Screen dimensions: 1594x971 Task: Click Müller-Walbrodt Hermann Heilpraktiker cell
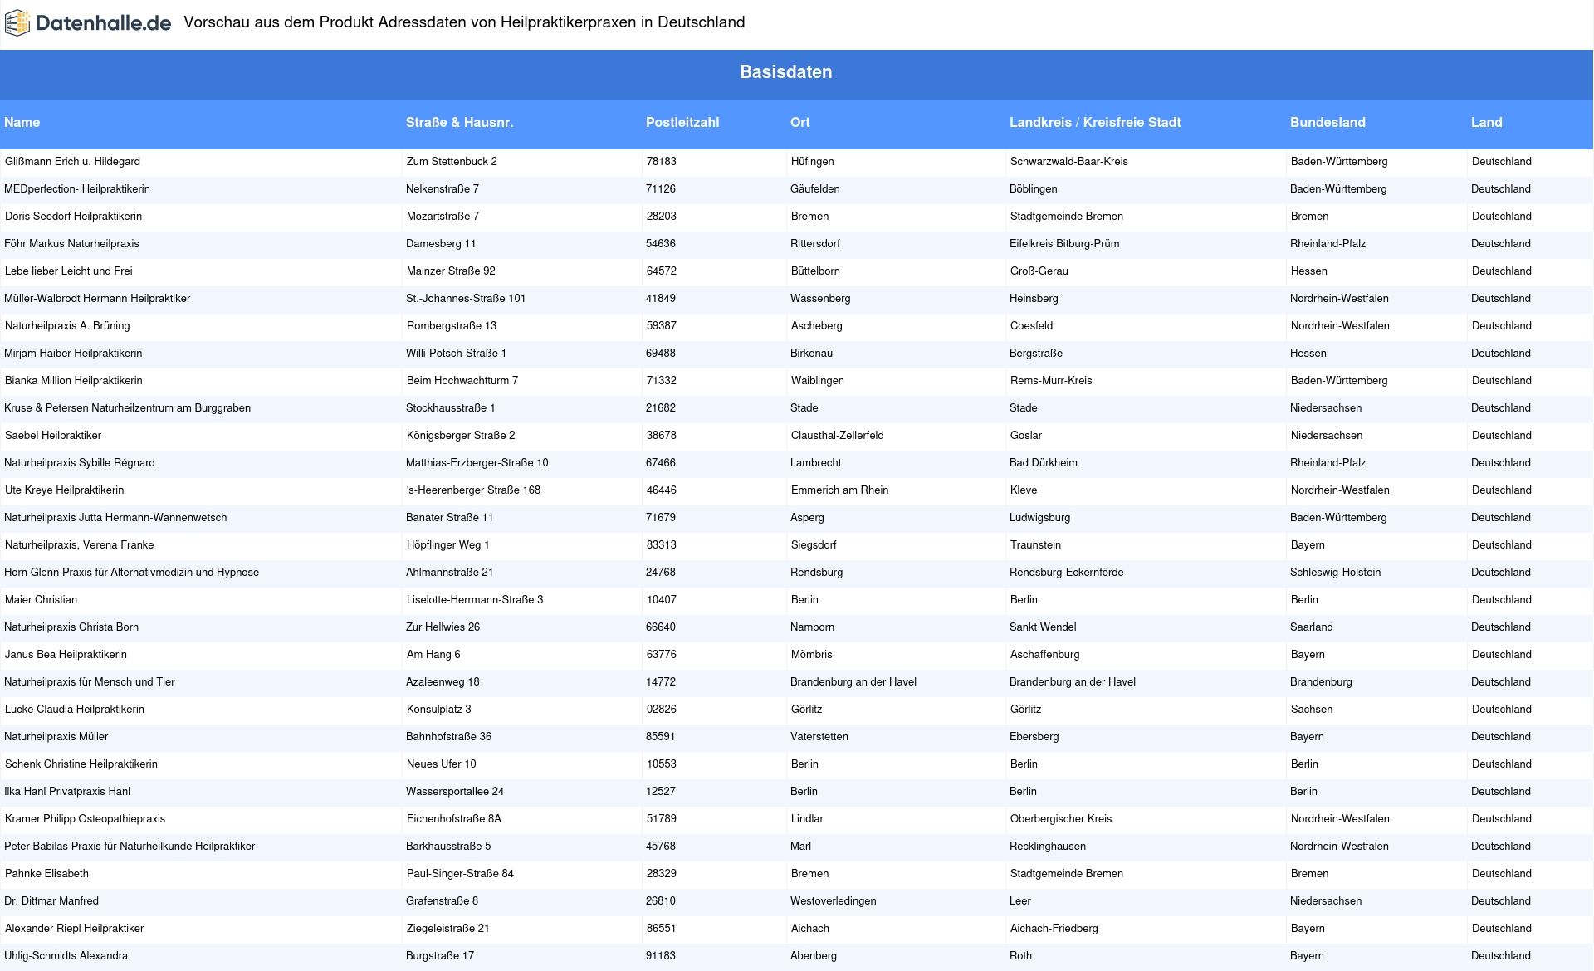(x=97, y=299)
